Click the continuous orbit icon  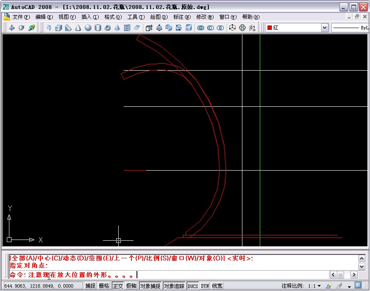(31, 28)
